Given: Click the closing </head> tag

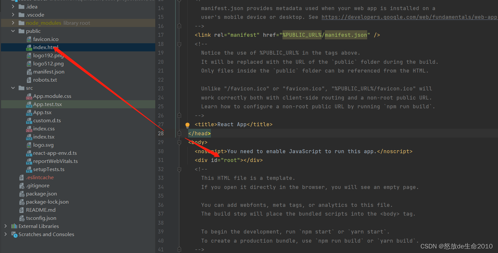Looking at the screenshot, I should (x=200, y=133).
